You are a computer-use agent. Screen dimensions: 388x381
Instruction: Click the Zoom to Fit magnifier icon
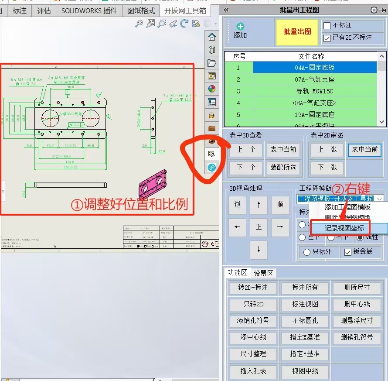[139, 24]
